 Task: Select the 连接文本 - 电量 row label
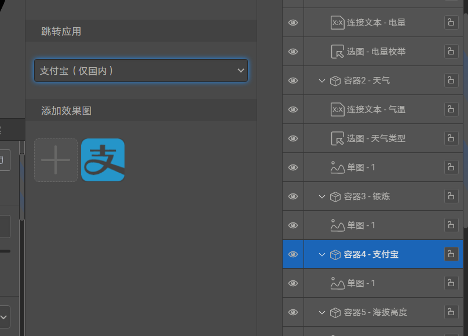pyautogui.click(x=376, y=23)
